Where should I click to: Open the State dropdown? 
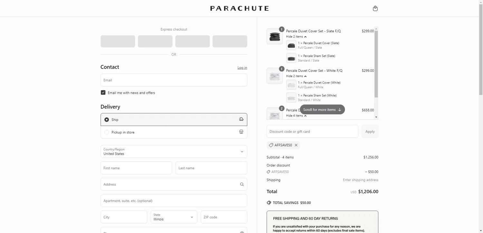click(174, 217)
